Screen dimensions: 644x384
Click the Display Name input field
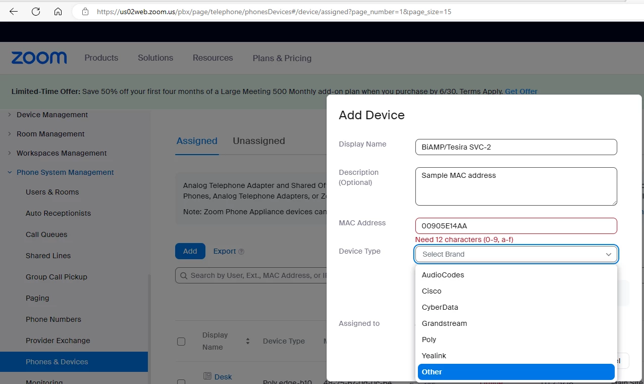click(516, 147)
